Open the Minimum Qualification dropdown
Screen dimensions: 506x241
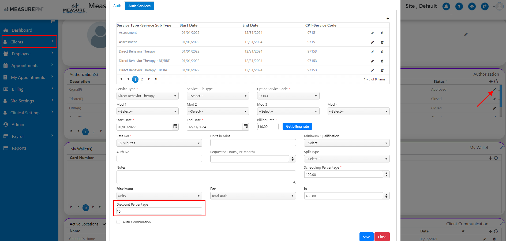point(347,143)
